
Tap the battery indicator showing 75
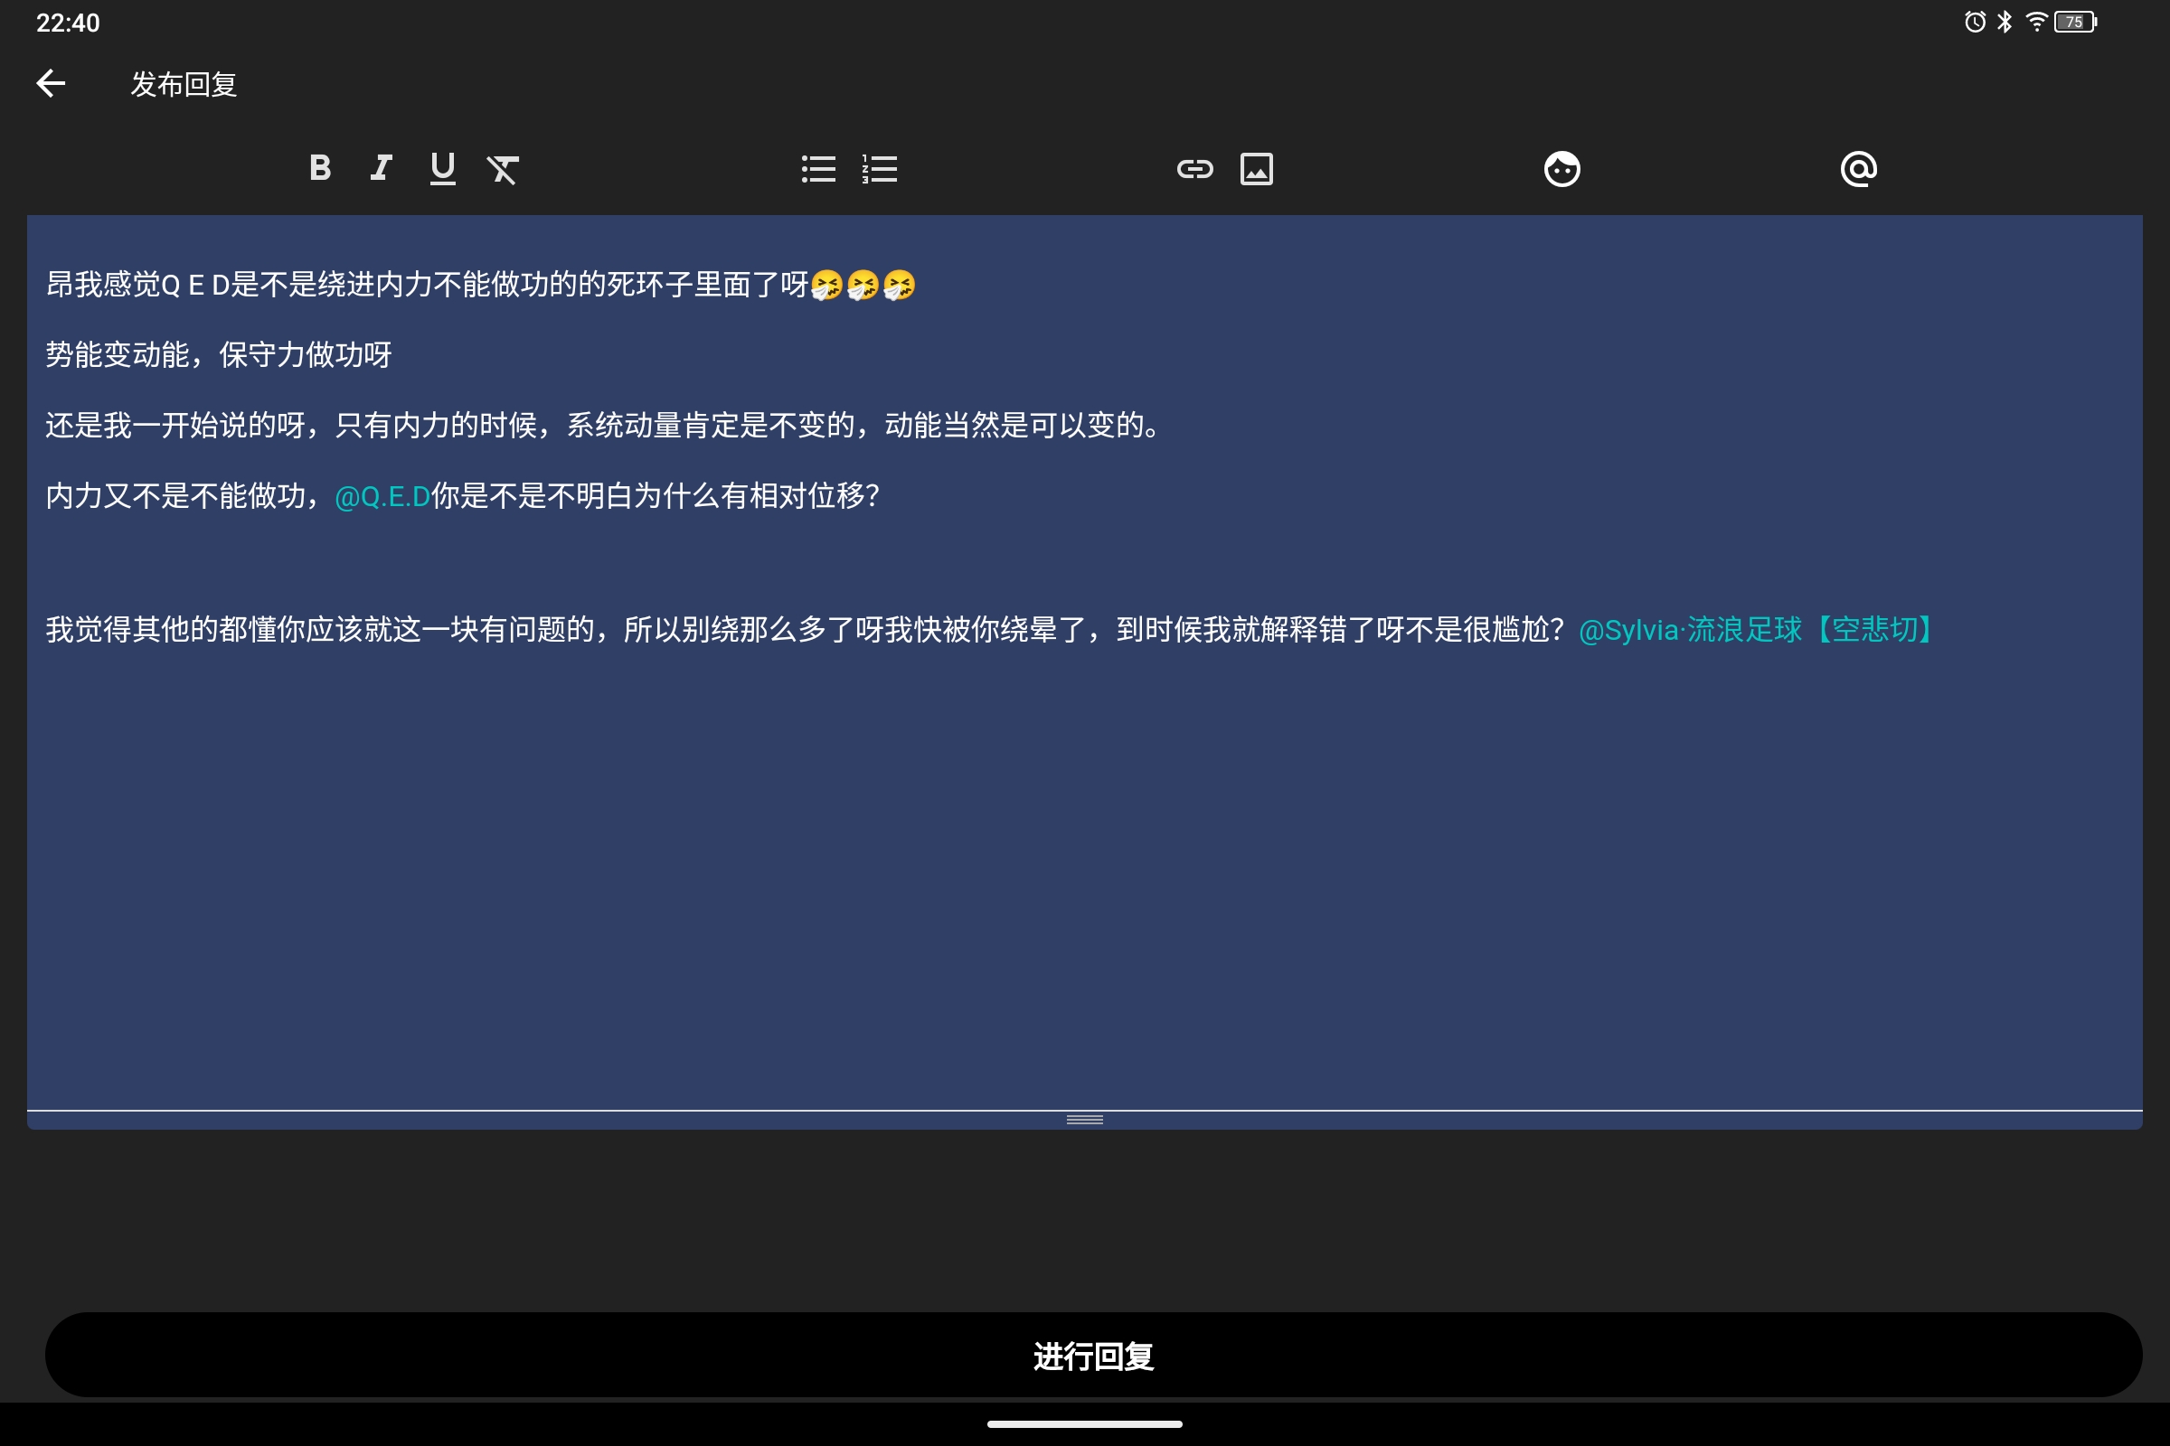[x=2076, y=22]
